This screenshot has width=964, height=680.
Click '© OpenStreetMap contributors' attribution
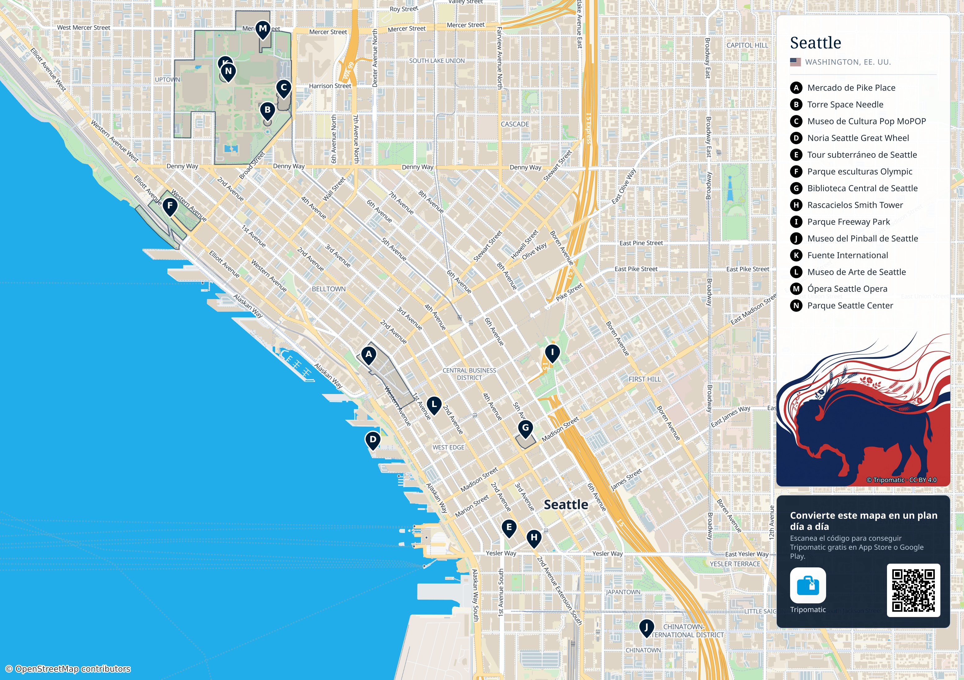pos(68,669)
